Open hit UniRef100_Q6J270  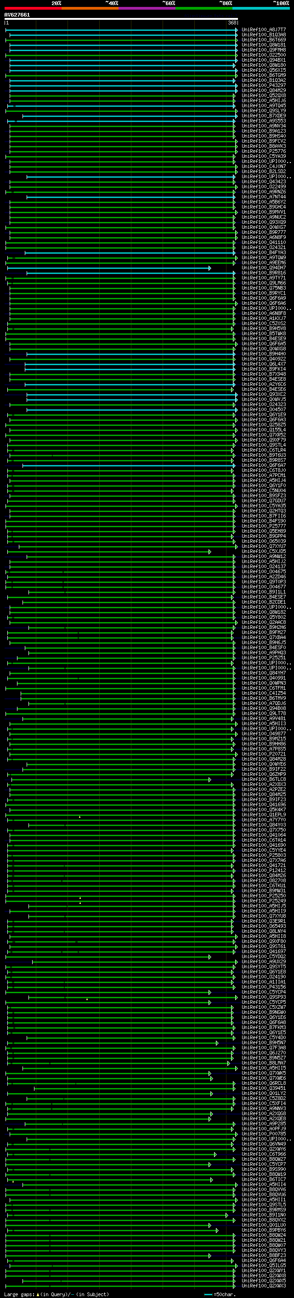point(263,1053)
